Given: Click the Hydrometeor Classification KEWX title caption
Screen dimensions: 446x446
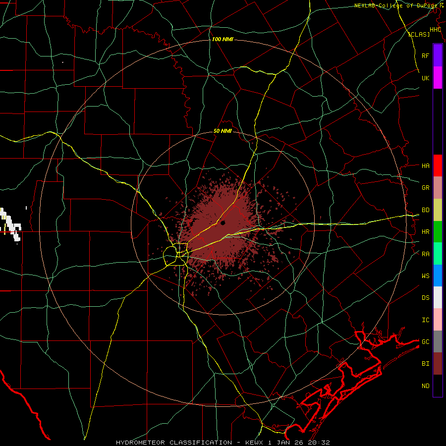Looking at the screenshot, I should (223, 443).
